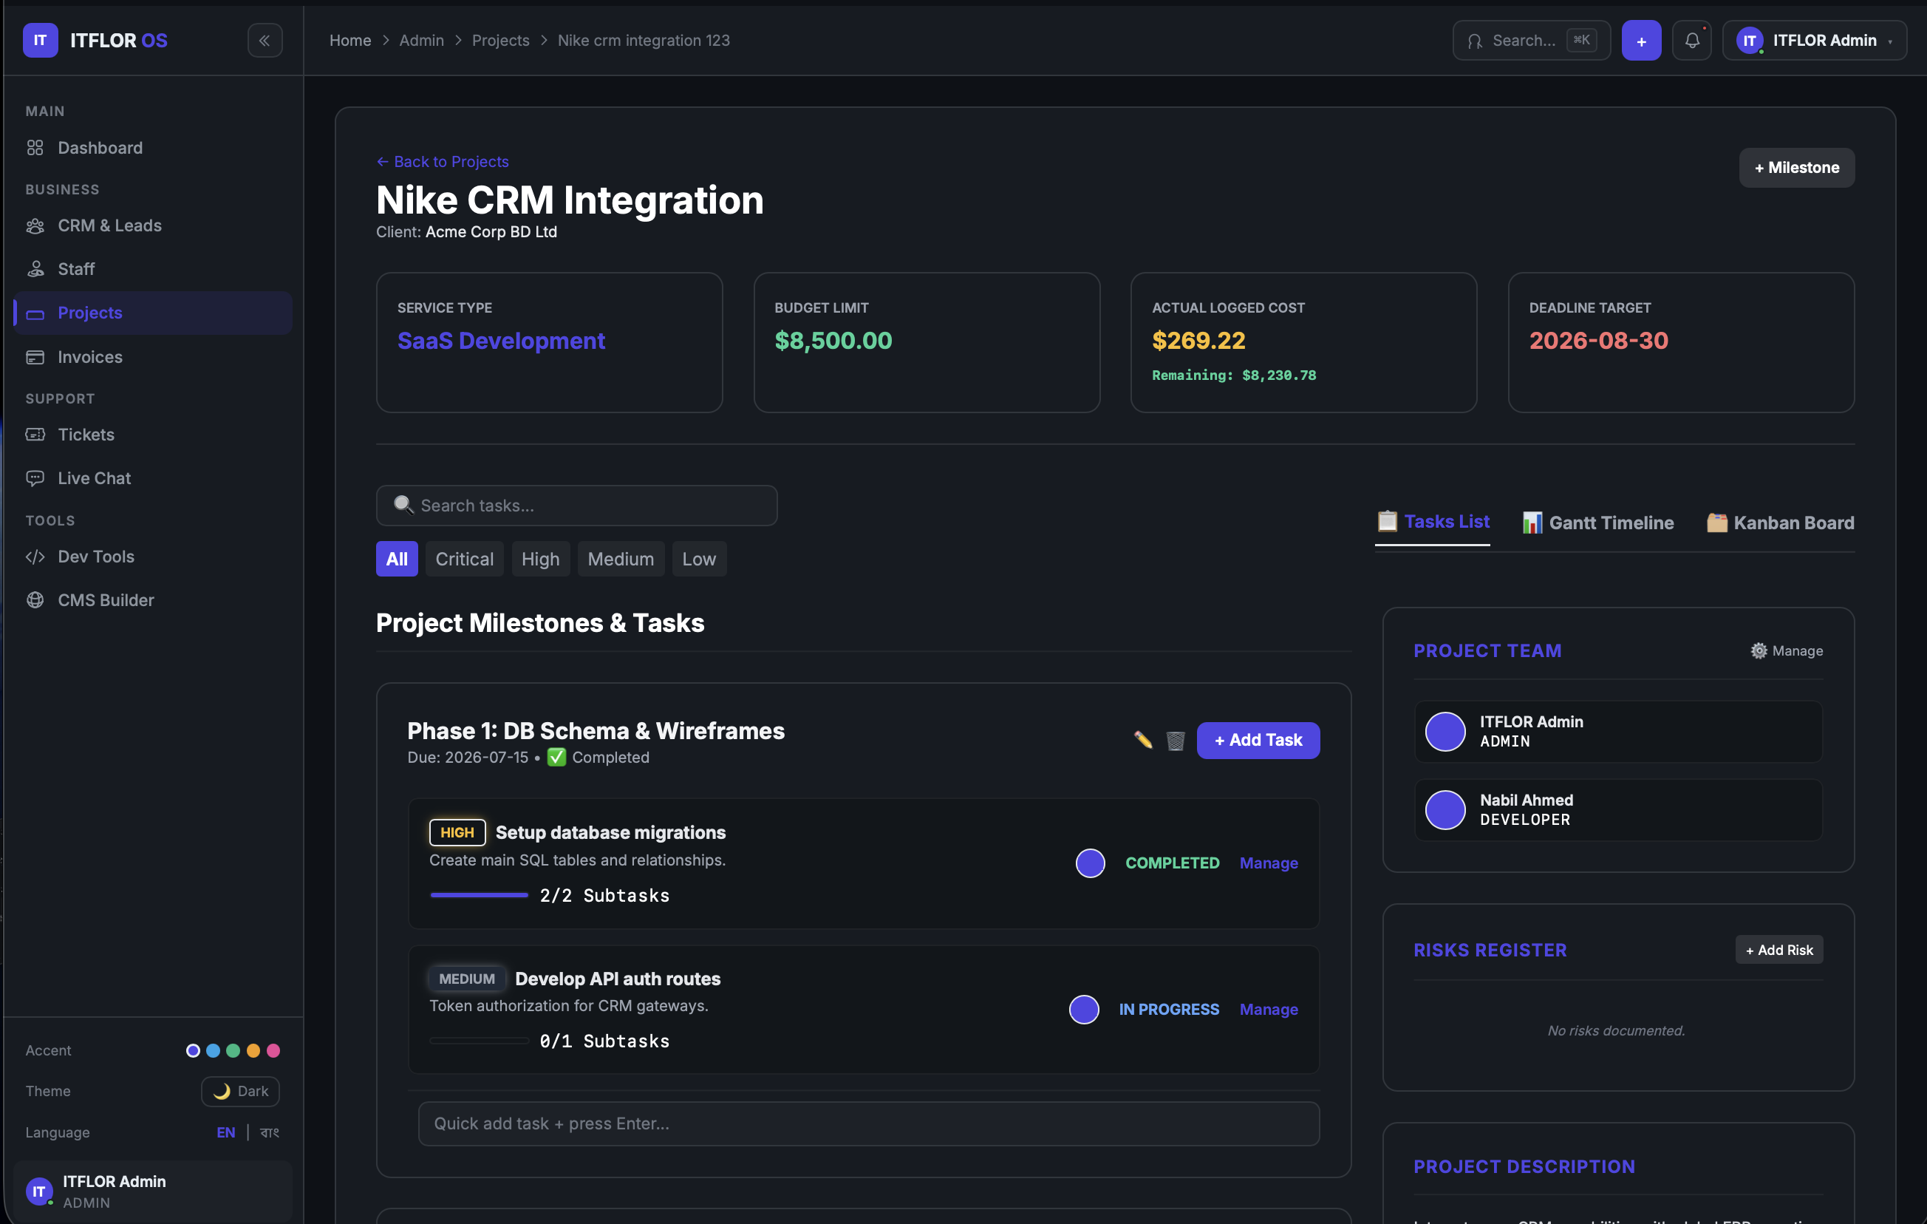Click the magnifier icon in task search
The image size is (1927, 1224).
(x=403, y=504)
